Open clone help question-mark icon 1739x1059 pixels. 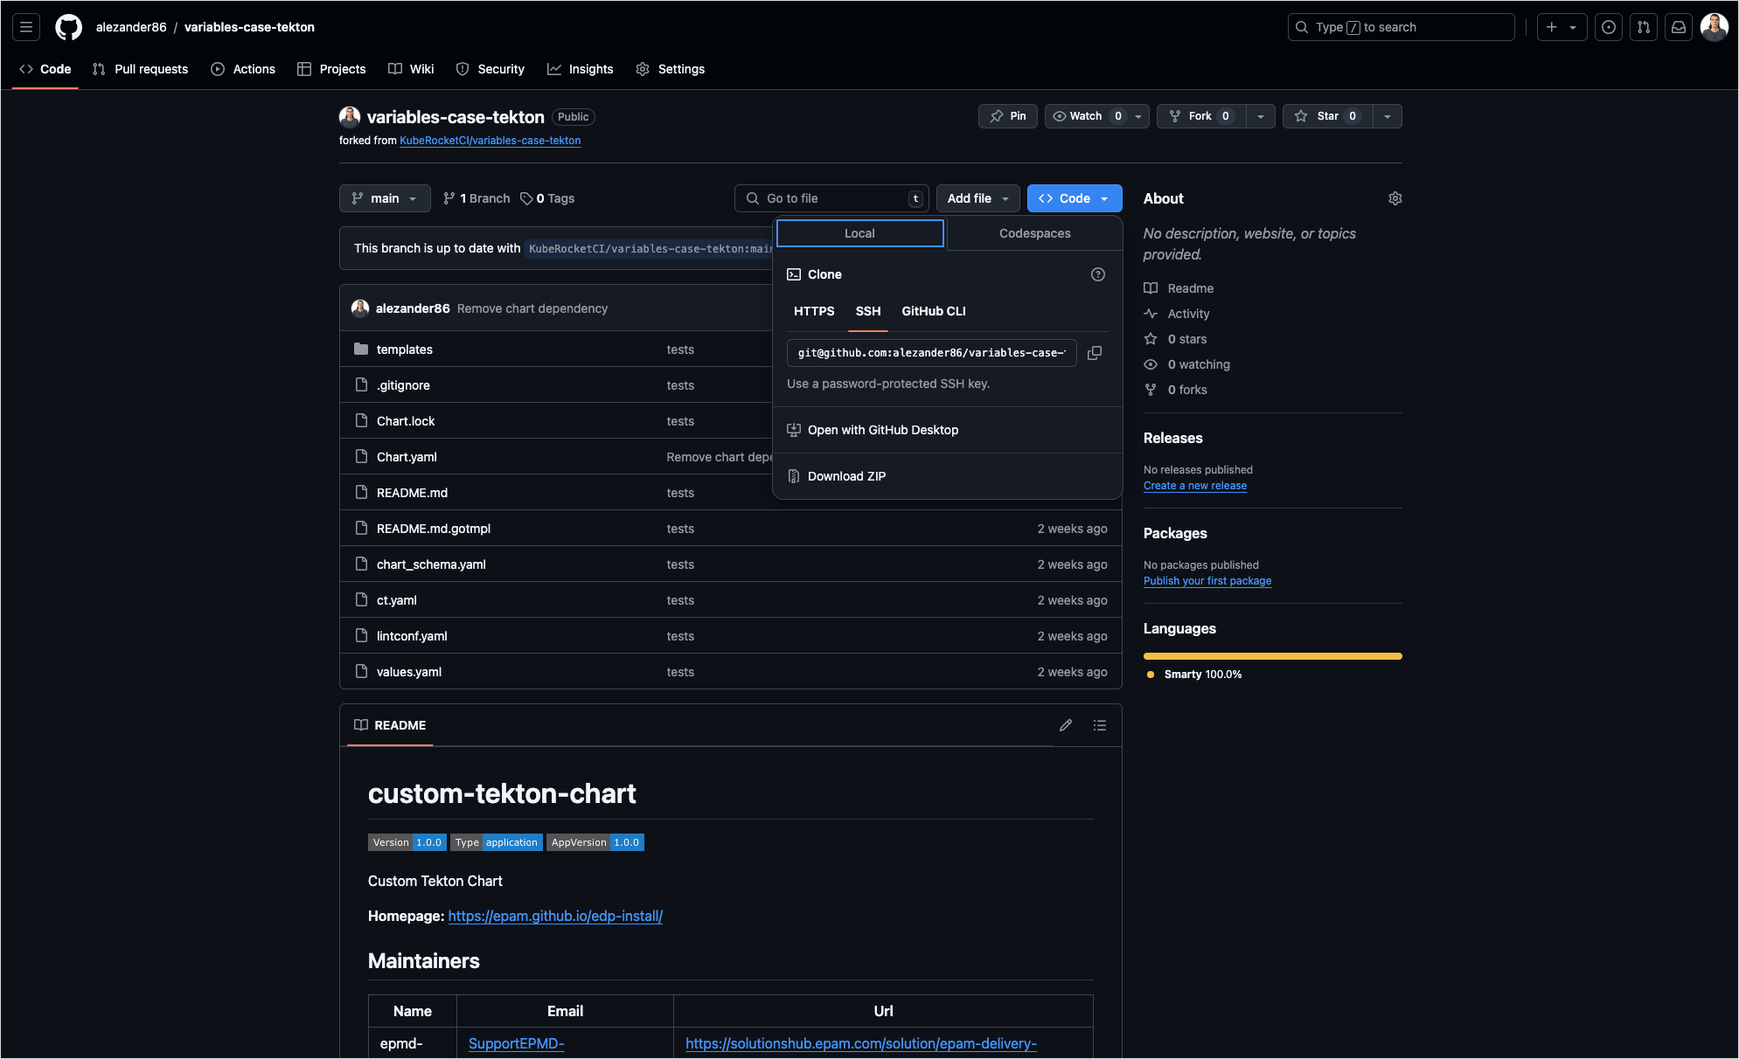tap(1098, 274)
